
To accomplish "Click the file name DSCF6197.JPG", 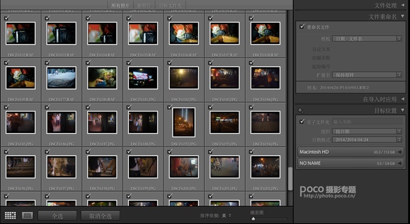I will pos(61,188).
